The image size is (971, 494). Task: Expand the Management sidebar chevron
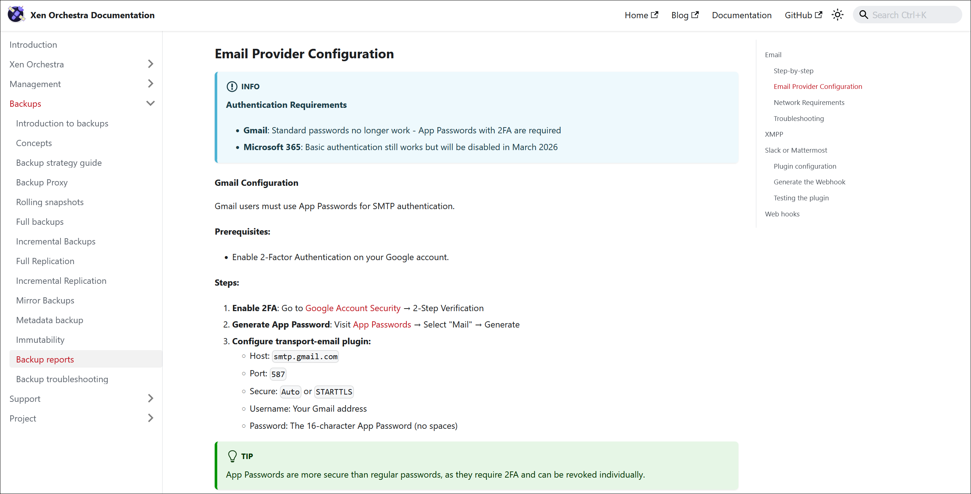151,84
